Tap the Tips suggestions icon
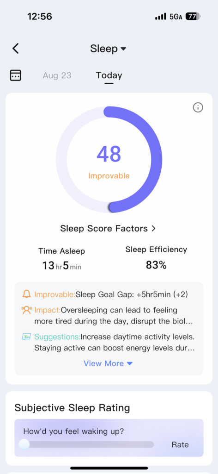This screenshot has height=474, width=218. click(26, 337)
